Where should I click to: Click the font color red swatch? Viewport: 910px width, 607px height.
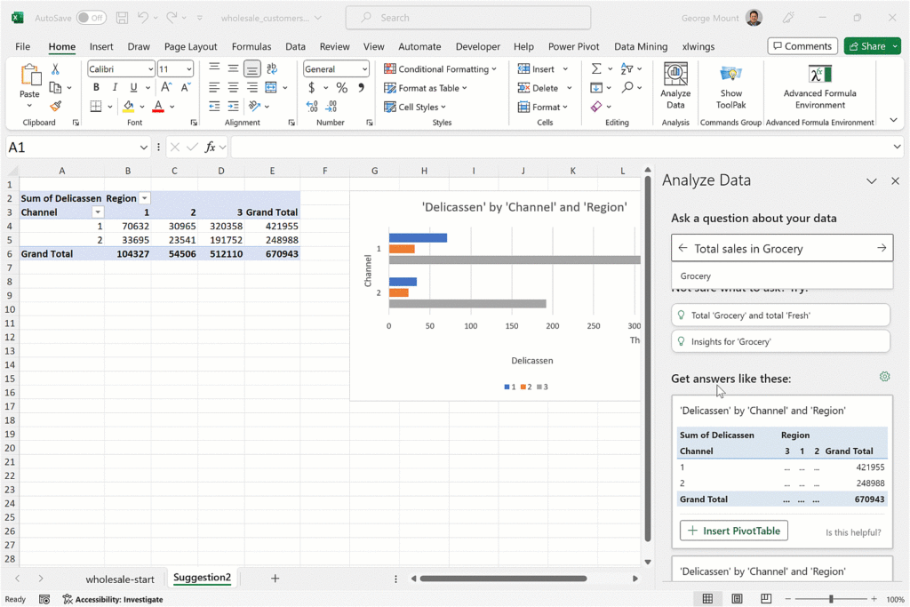coord(158,107)
